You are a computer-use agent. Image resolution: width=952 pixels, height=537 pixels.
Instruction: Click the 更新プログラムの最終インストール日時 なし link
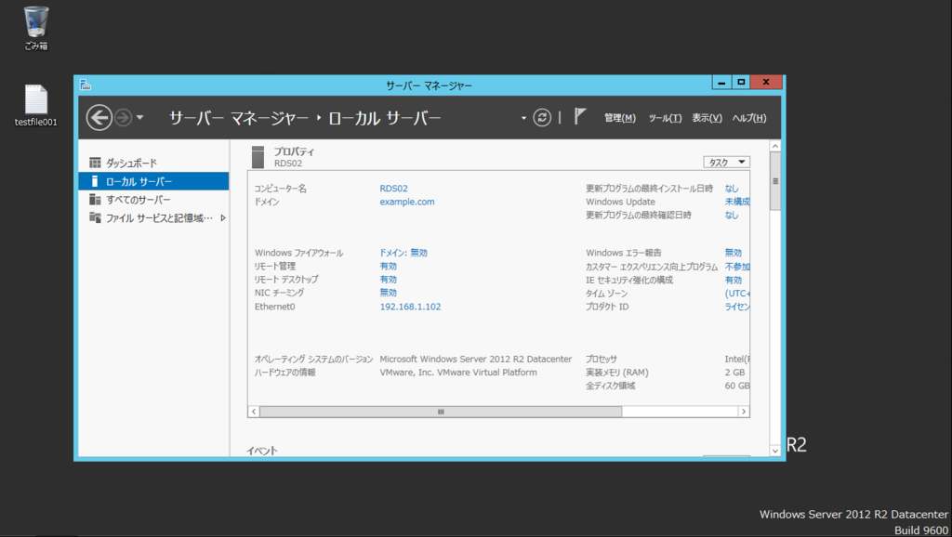click(732, 188)
